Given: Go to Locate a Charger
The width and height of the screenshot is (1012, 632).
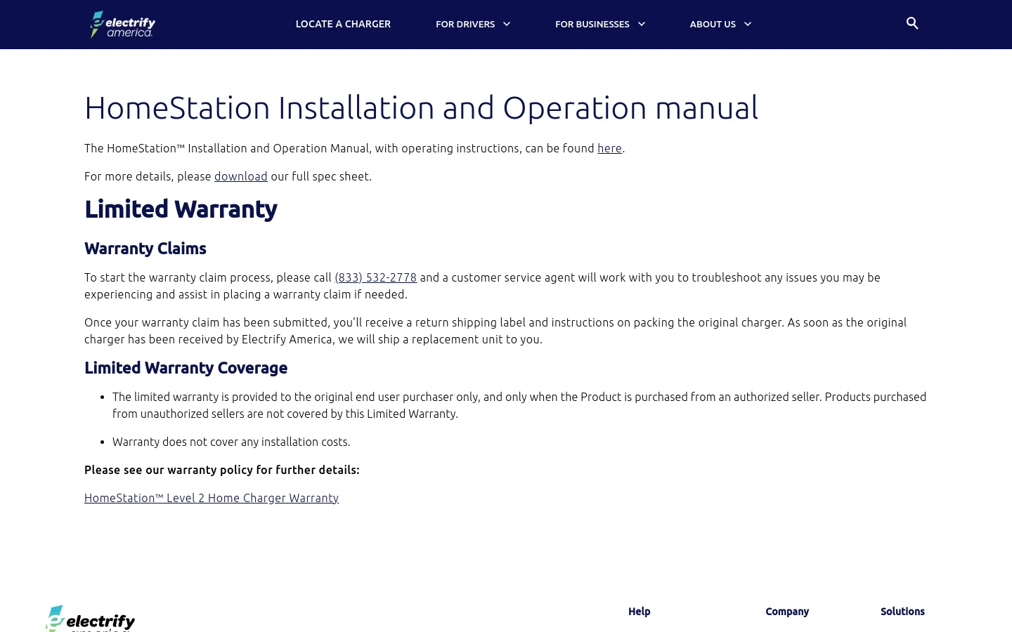Looking at the screenshot, I should coord(343,24).
